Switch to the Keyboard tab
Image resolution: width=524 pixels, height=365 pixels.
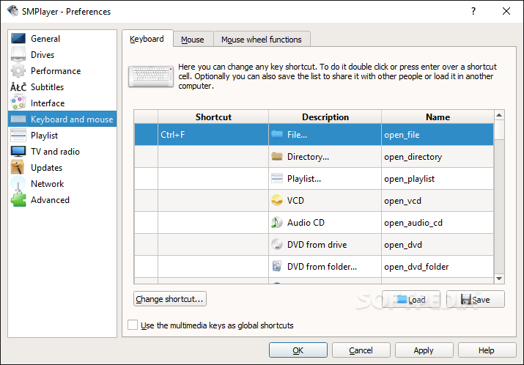[147, 39]
